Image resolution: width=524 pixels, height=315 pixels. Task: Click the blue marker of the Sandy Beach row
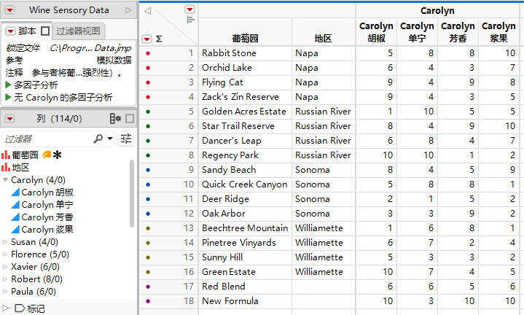point(148,170)
